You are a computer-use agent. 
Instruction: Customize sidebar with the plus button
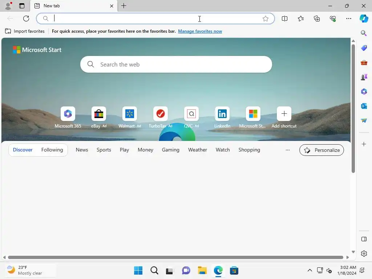(x=364, y=144)
